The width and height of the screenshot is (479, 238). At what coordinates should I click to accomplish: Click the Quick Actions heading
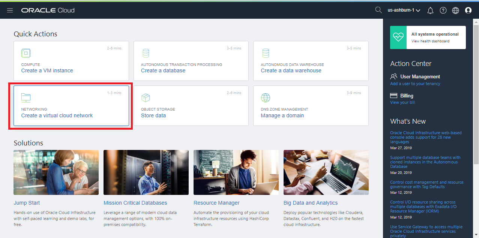[36, 34]
